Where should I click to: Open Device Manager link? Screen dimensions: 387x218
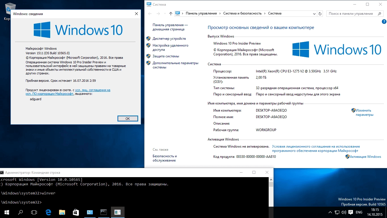[x=169, y=39]
